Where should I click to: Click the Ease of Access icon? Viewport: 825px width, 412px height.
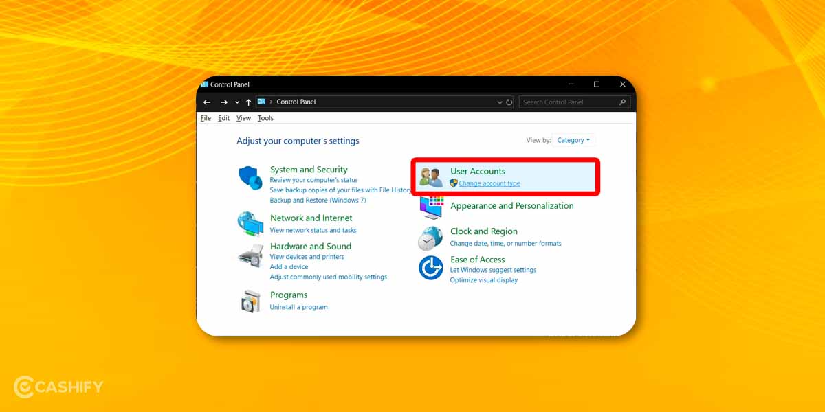430,268
